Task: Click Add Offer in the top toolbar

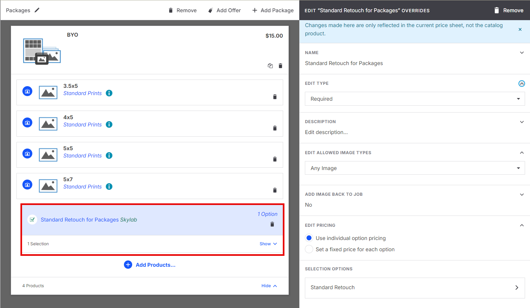Action: [224, 10]
